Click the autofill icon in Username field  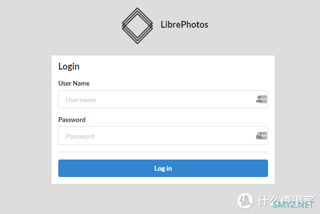coord(262,99)
